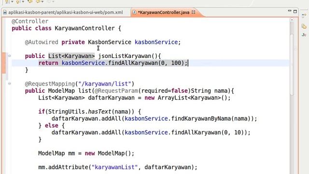Image resolution: width=309 pixels, height=174 pixels.
Task: Click the return keyword in jsonListKaryawan
Action: [x=48, y=63]
